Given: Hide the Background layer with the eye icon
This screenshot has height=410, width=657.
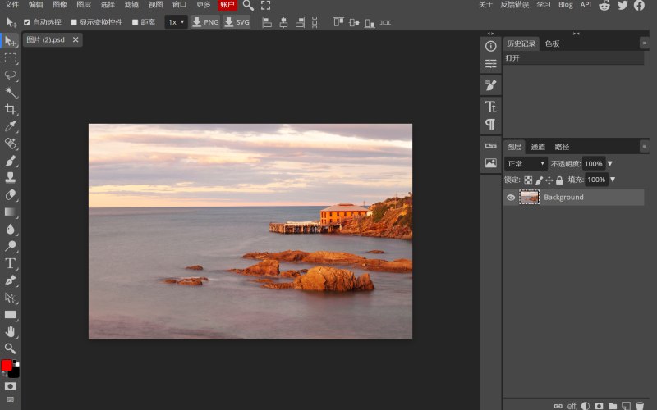Looking at the screenshot, I should point(511,198).
